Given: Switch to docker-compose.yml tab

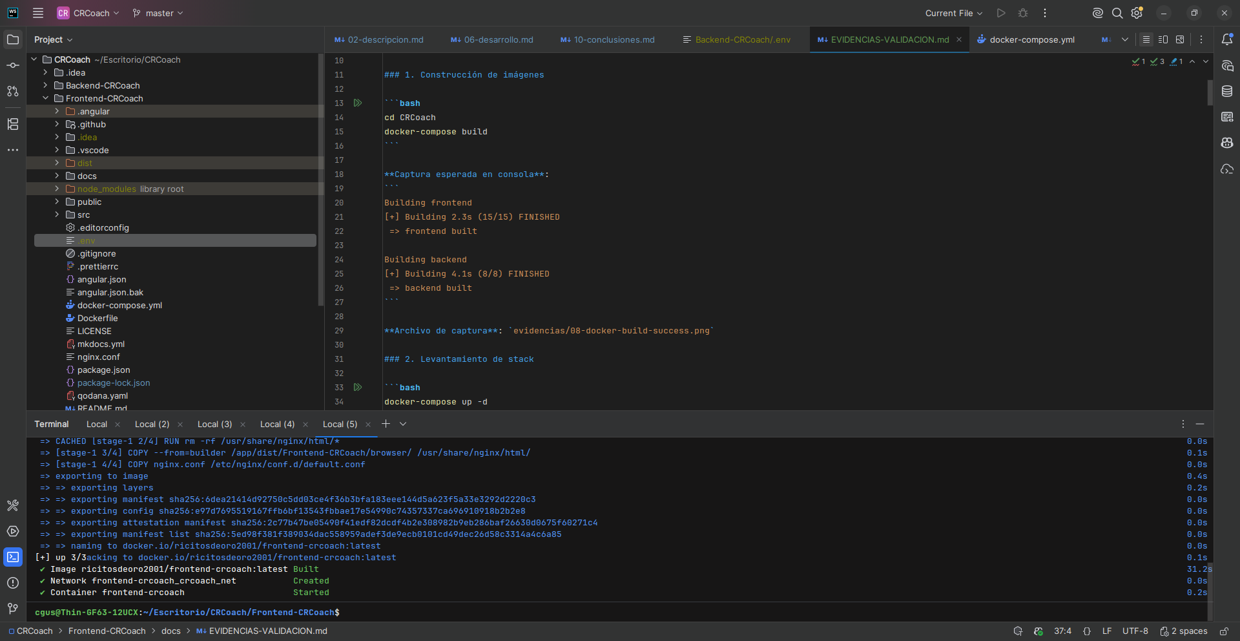Looking at the screenshot, I should tap(1026, 39).
